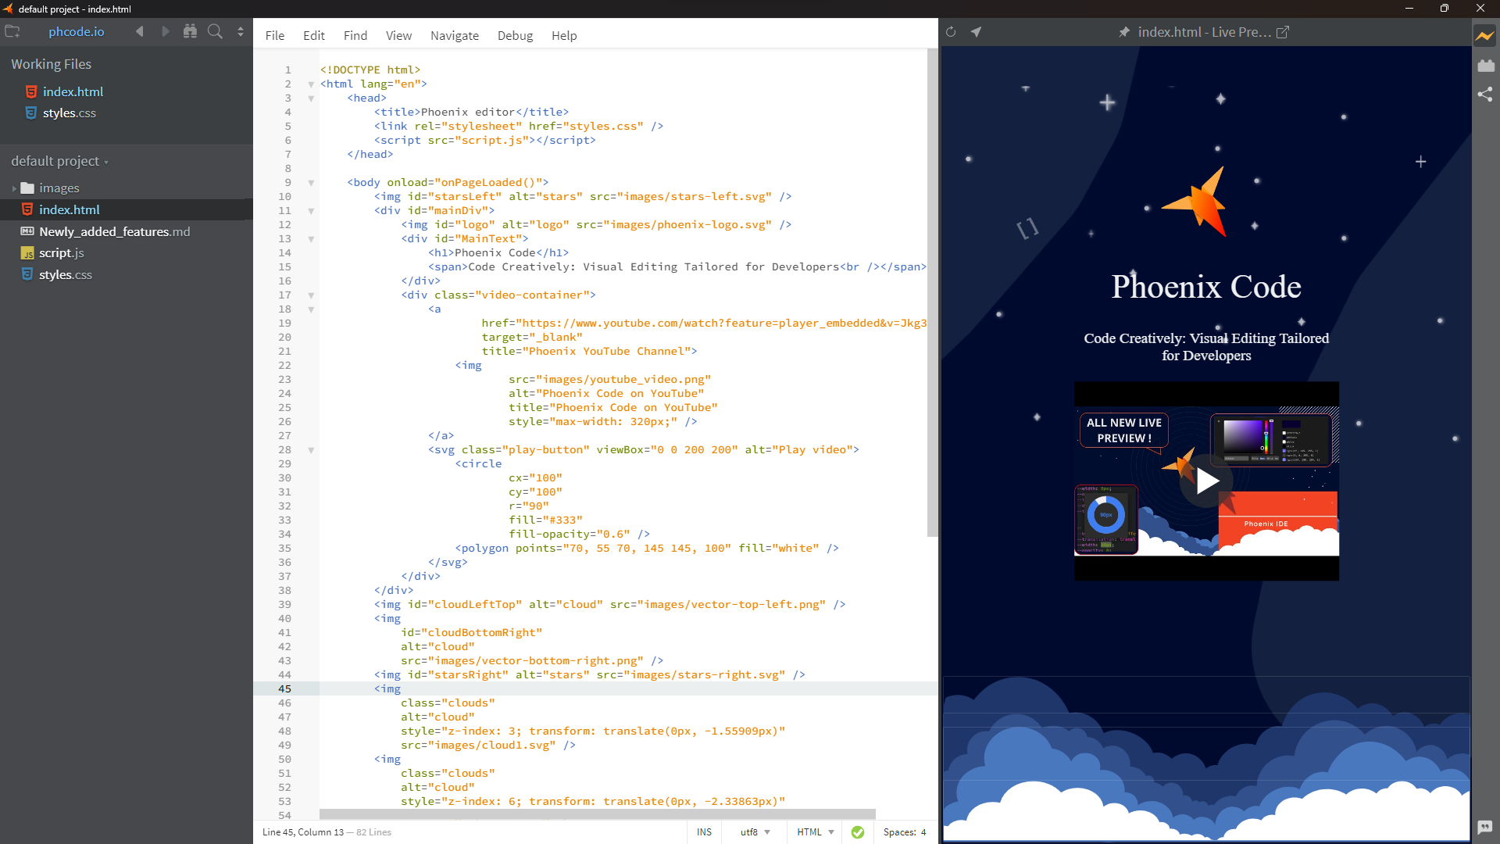Open the Navigate menu in menu bar
1500x844 pixels.
tap(453, 35)
